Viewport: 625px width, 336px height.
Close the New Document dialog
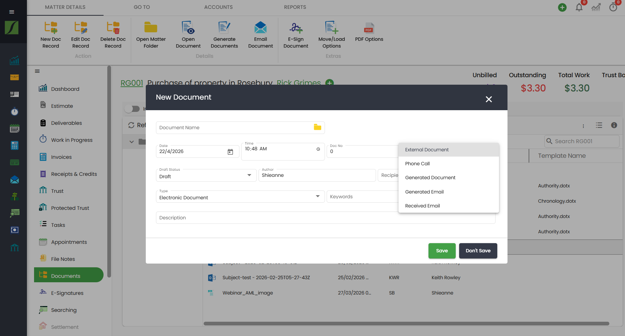(489, 99)
